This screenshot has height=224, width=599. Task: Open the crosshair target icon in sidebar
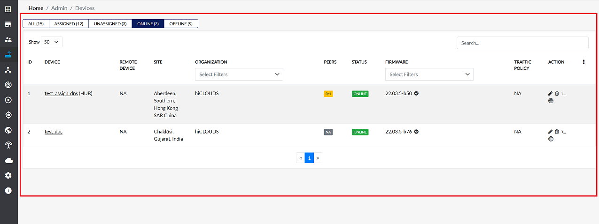(8, 115)
